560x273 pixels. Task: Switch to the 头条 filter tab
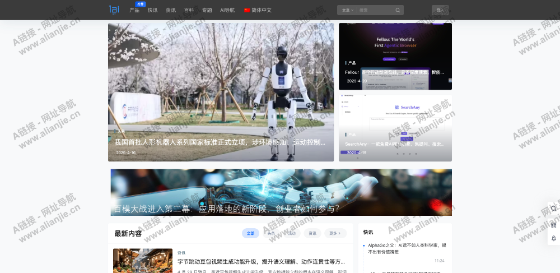point(271,233)
